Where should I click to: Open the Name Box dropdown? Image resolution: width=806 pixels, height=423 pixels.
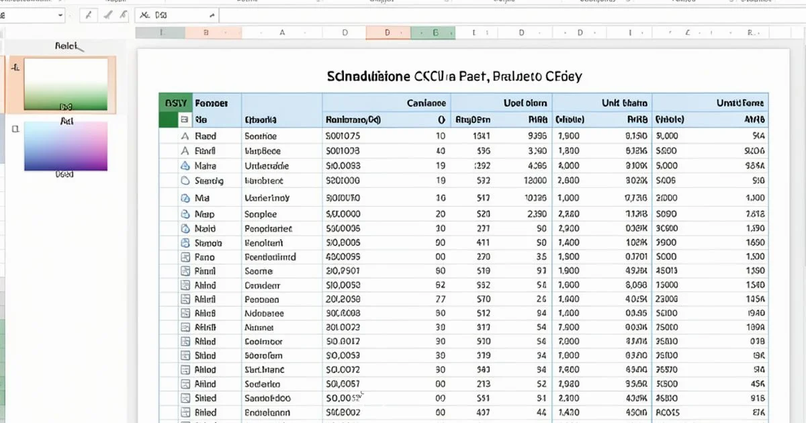coord(59,15)
